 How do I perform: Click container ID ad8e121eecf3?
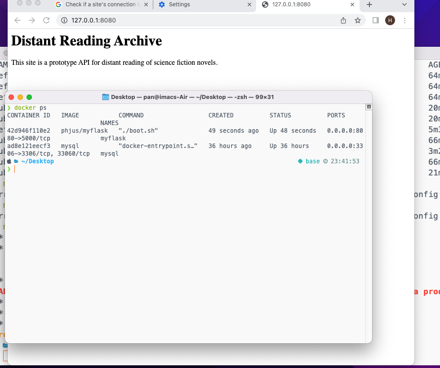tap(29, 146)
